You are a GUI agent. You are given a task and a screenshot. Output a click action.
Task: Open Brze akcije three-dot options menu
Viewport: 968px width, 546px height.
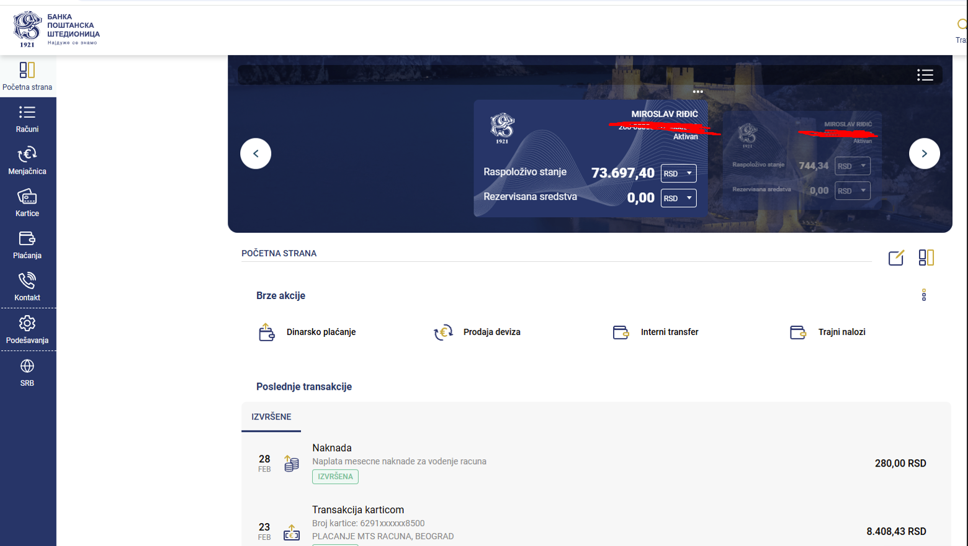923,295
